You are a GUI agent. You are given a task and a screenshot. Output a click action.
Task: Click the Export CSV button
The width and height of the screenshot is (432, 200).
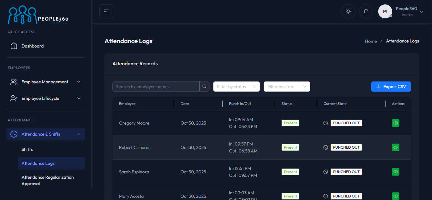click(391, 87)
